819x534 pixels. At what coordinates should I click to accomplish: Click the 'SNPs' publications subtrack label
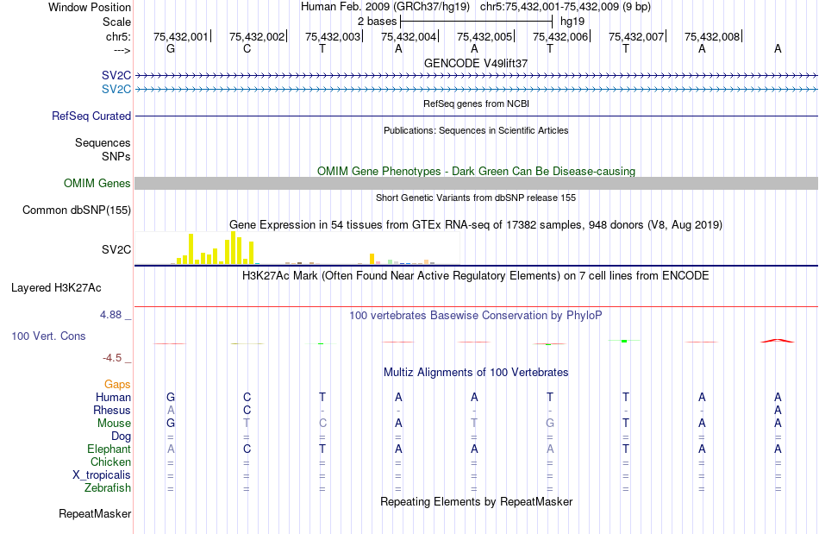point(116,156)
